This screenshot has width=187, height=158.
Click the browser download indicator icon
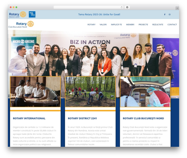tap(127, 7)
